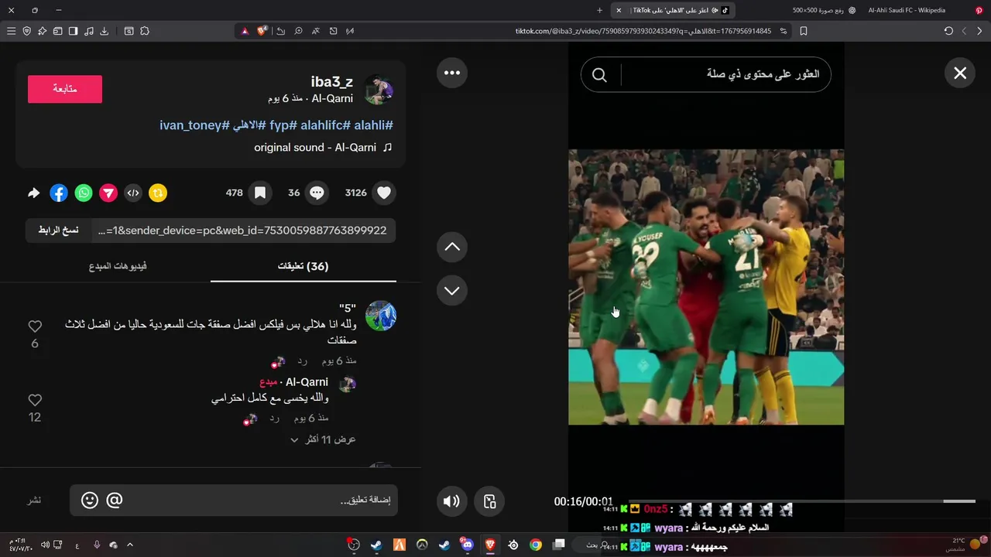Click the picture-in-picture icon in address bar
The width and height of the screenshot is (991, 557).
pyautogui.click(x=333, y=31)
